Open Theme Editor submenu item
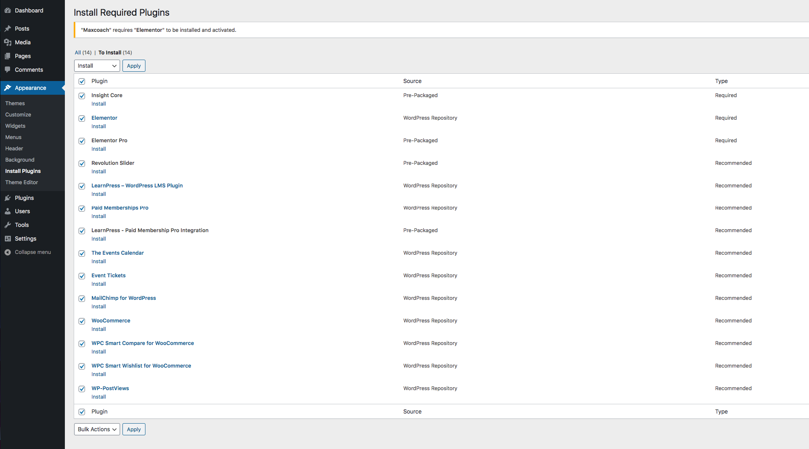The width and height of the screenshot is (809, 449). pos(22,182)
